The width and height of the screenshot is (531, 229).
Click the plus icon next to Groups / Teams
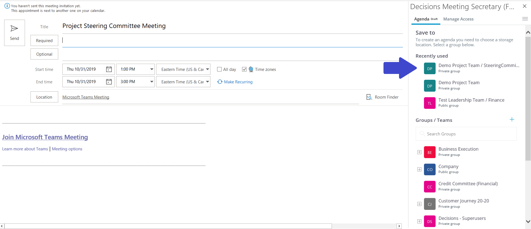point(512,120)
